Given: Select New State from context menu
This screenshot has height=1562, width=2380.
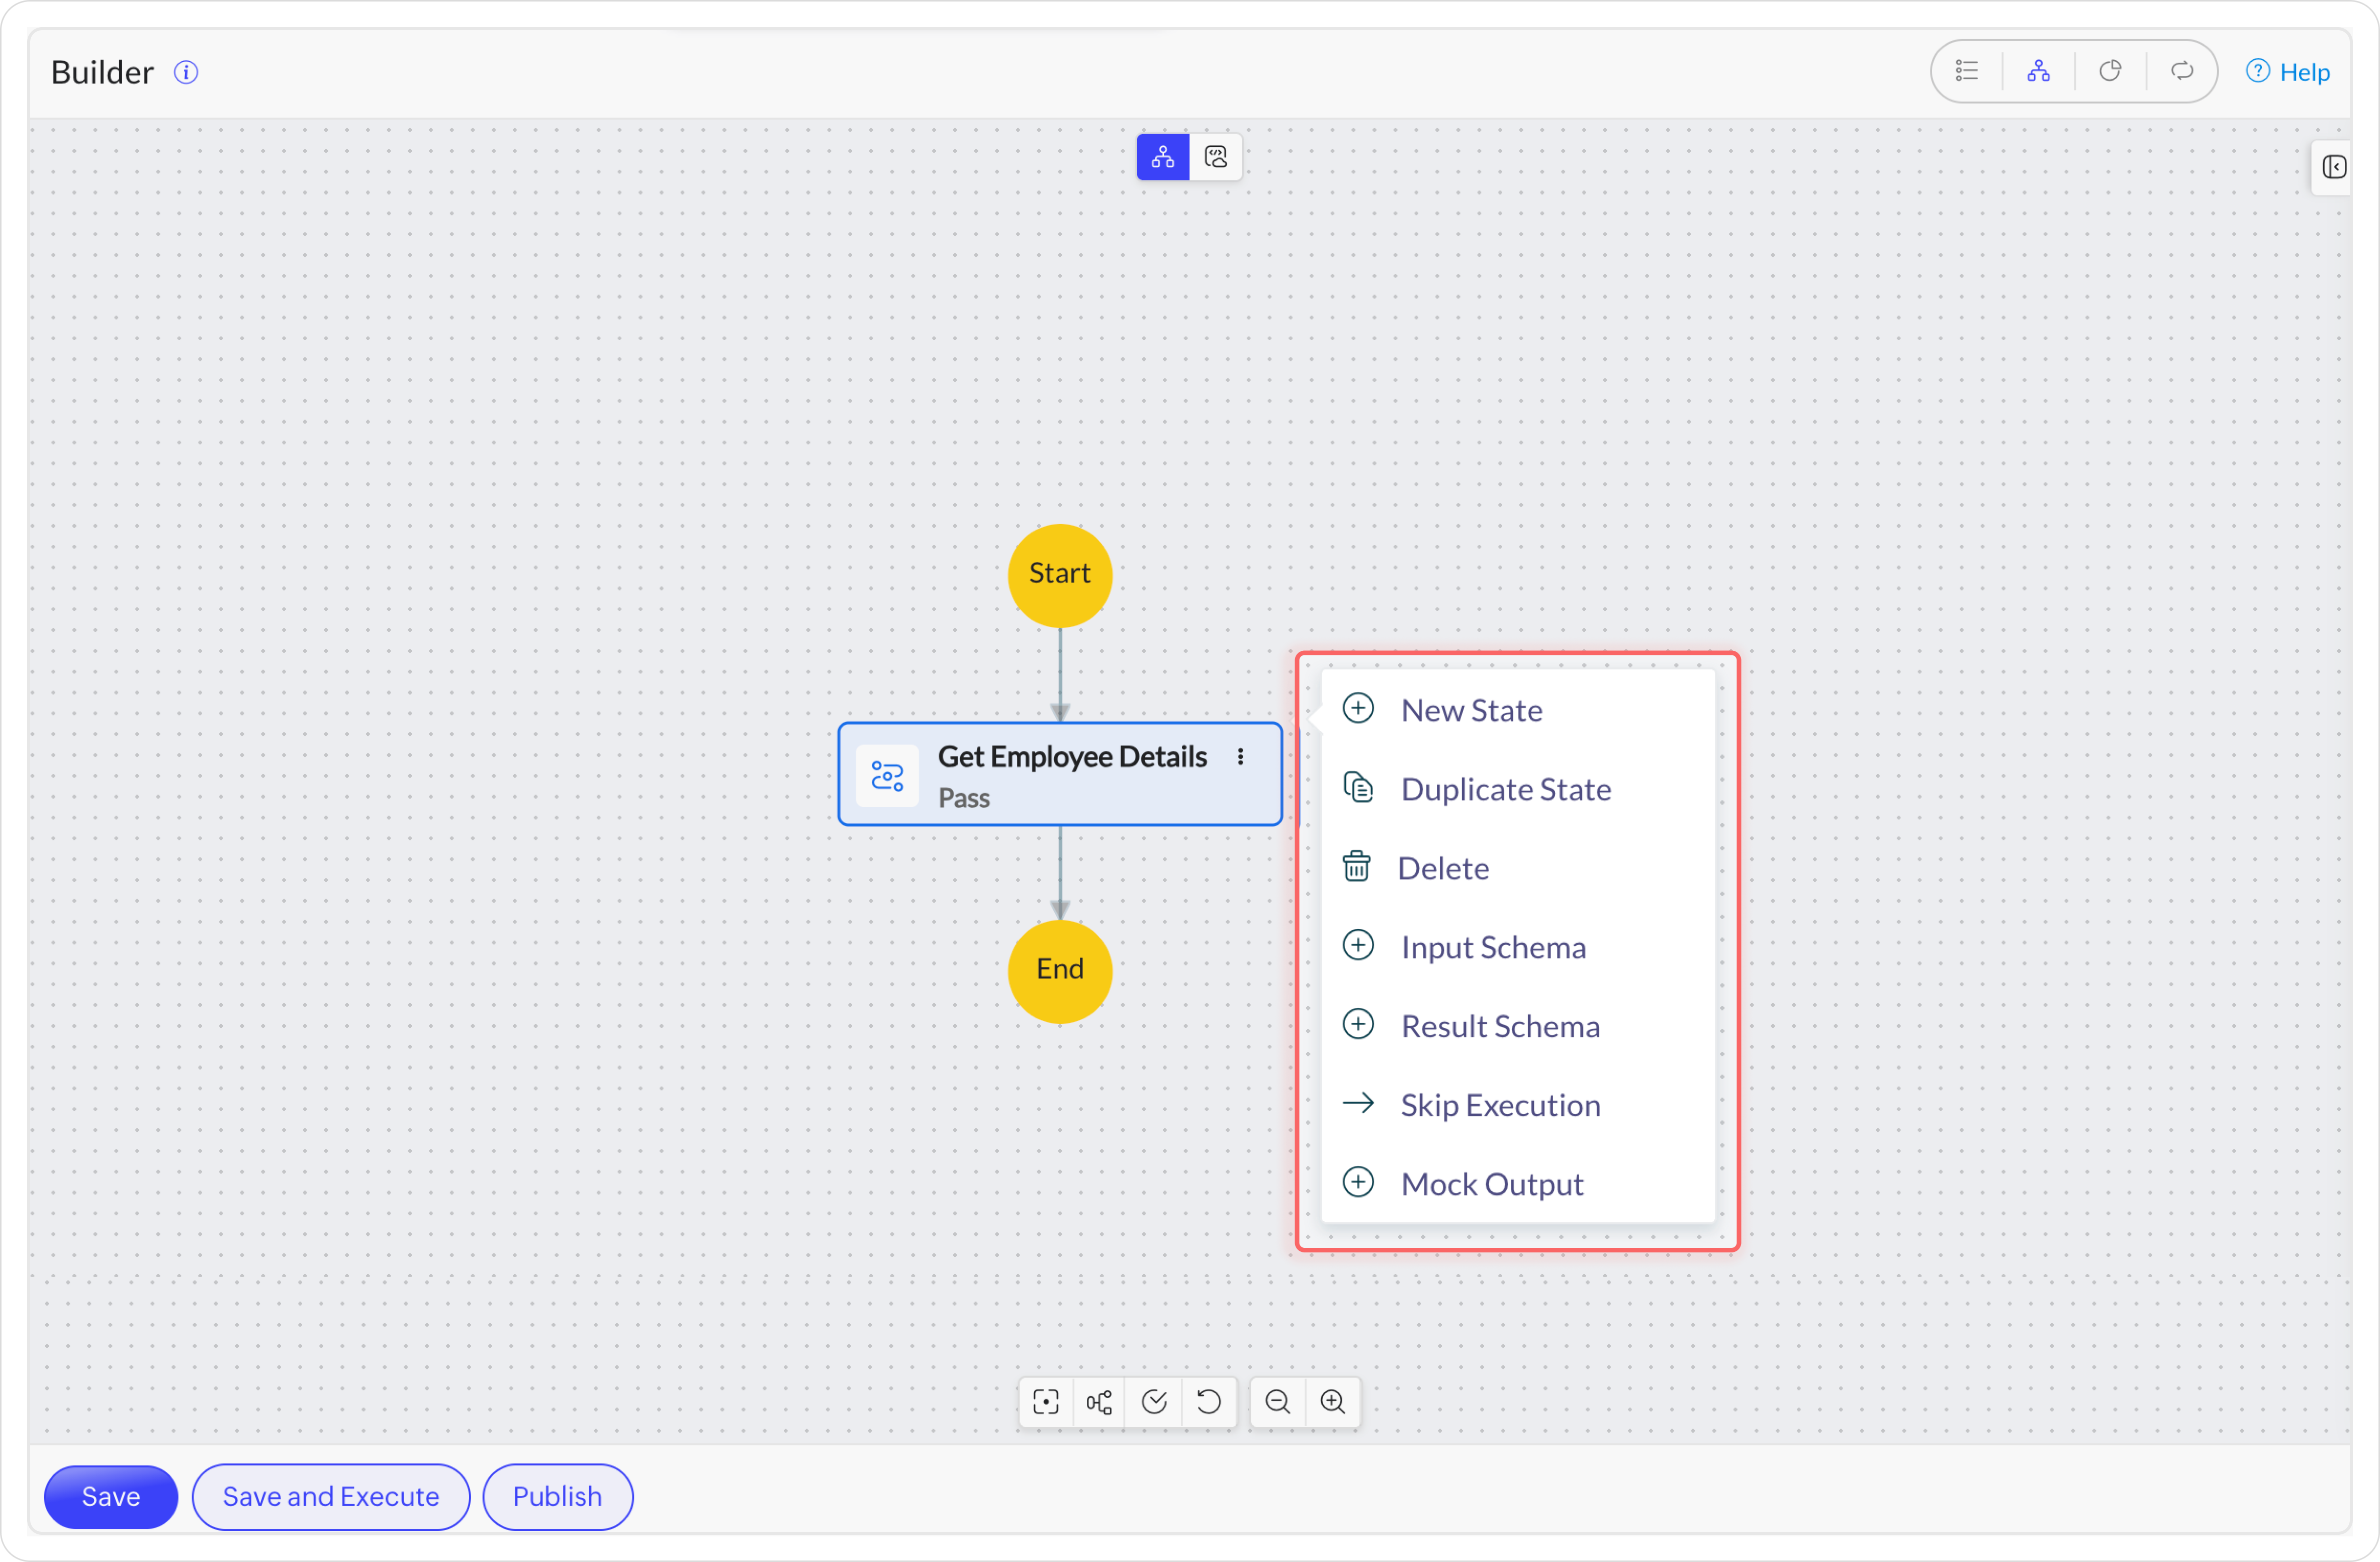Looking at the screenshot, I should tap(1471, 710).
